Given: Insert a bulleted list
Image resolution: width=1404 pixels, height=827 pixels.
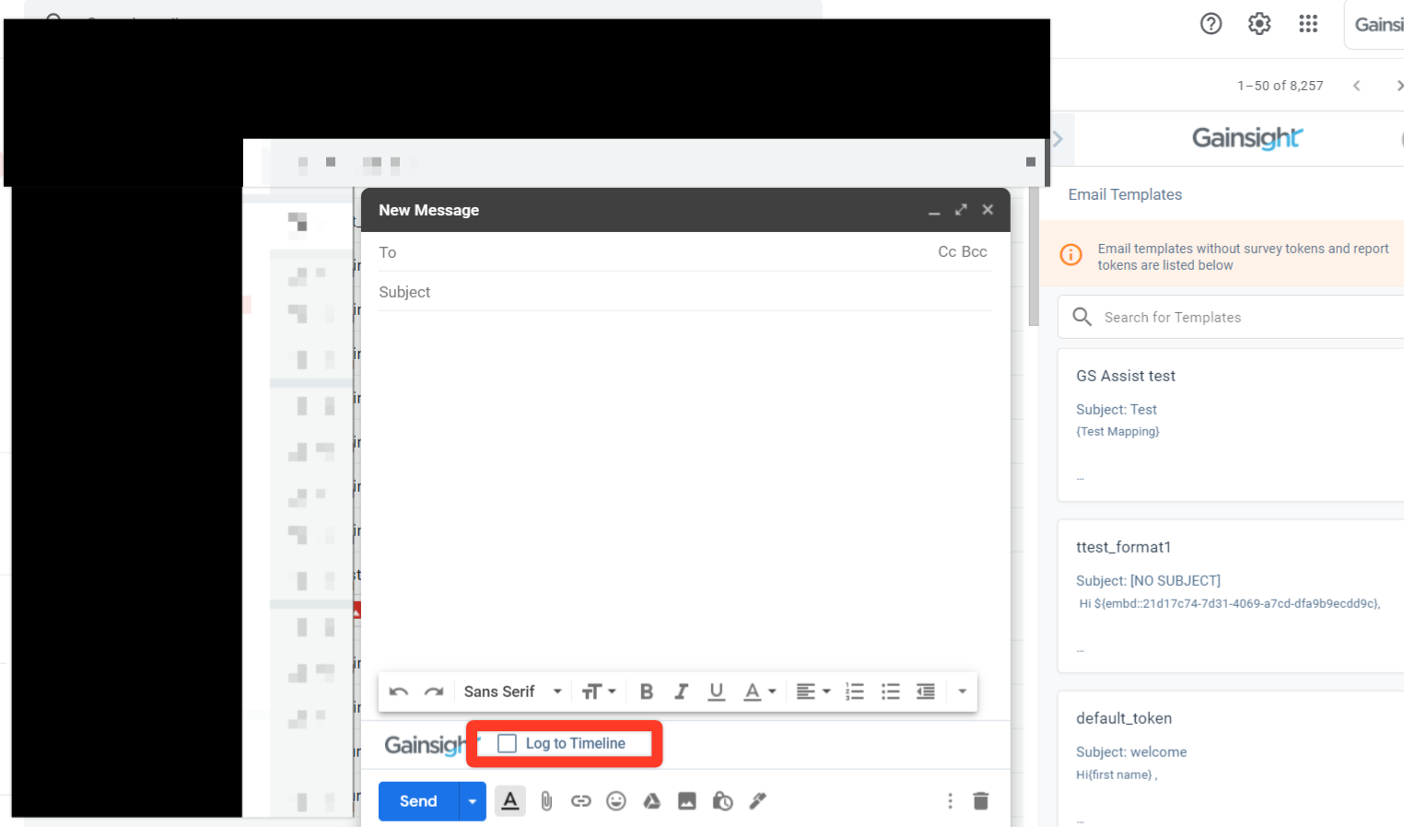Looking at the screenshot, I should coord(890,692).
